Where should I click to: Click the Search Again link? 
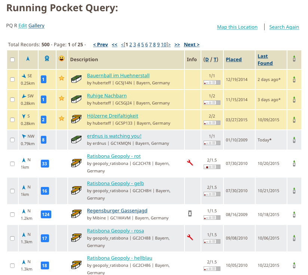click(284, 27)
